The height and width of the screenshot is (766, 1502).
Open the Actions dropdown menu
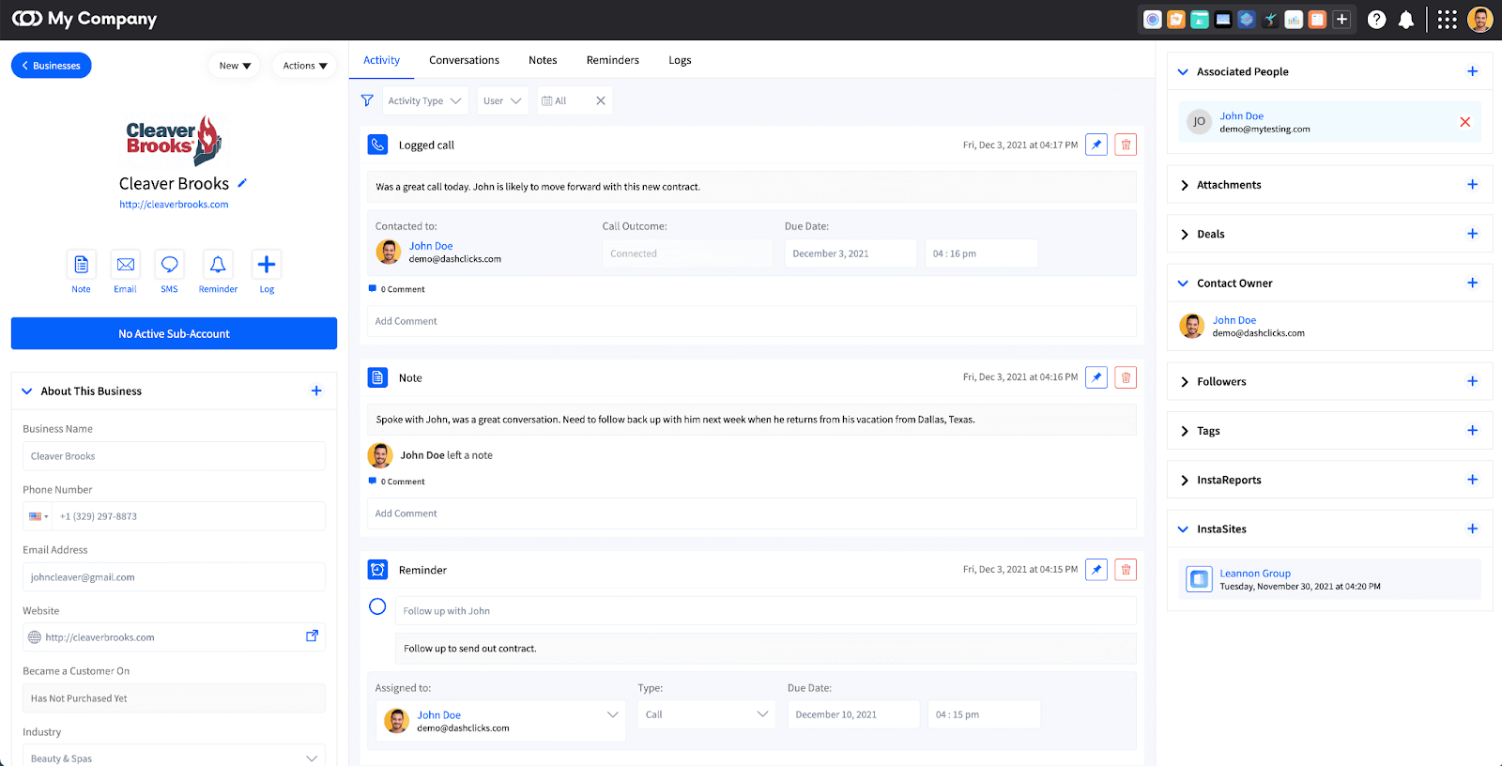(305, 66)
